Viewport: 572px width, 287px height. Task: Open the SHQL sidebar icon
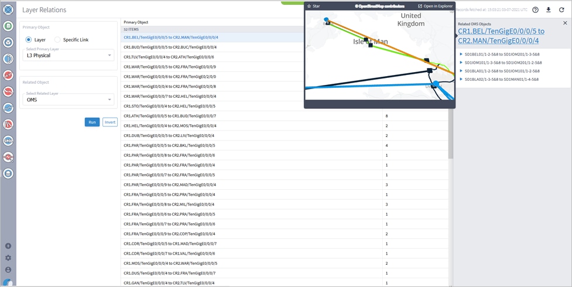pyautogui.click(x=8, y=141)
